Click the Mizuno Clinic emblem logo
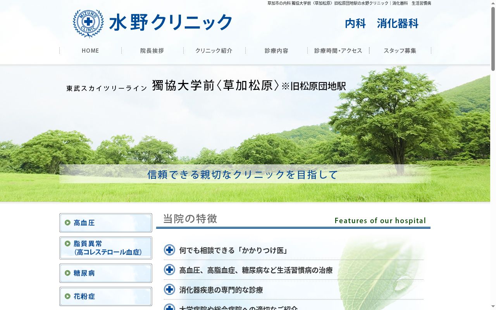The image size is (496, 310). [x=88, y=23]
